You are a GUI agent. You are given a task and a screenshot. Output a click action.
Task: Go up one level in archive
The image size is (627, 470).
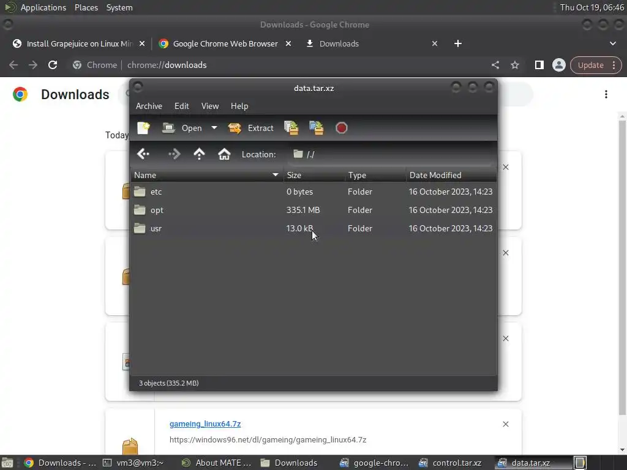tap(199, 154)
